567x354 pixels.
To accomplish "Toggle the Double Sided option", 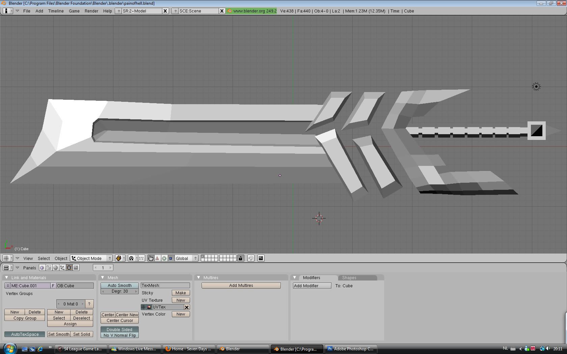I will tap(119, 329).
